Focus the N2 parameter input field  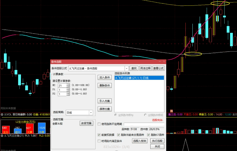pyautogui.click(x=62, y=86)
